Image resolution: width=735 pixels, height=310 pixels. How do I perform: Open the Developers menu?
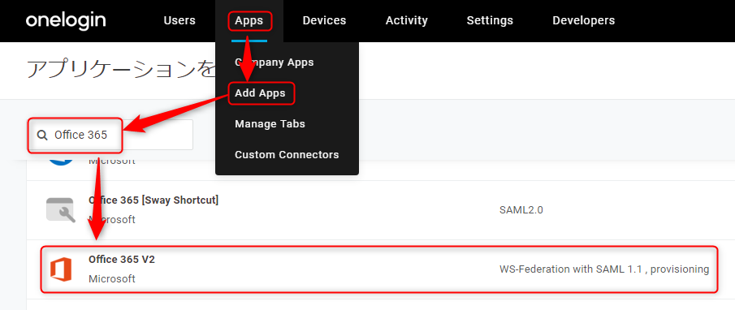pyautogui.click(x=584, y=20)
